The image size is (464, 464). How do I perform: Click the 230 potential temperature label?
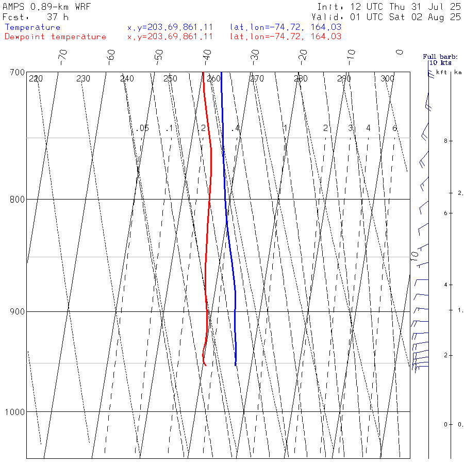[x=83, y=79]
